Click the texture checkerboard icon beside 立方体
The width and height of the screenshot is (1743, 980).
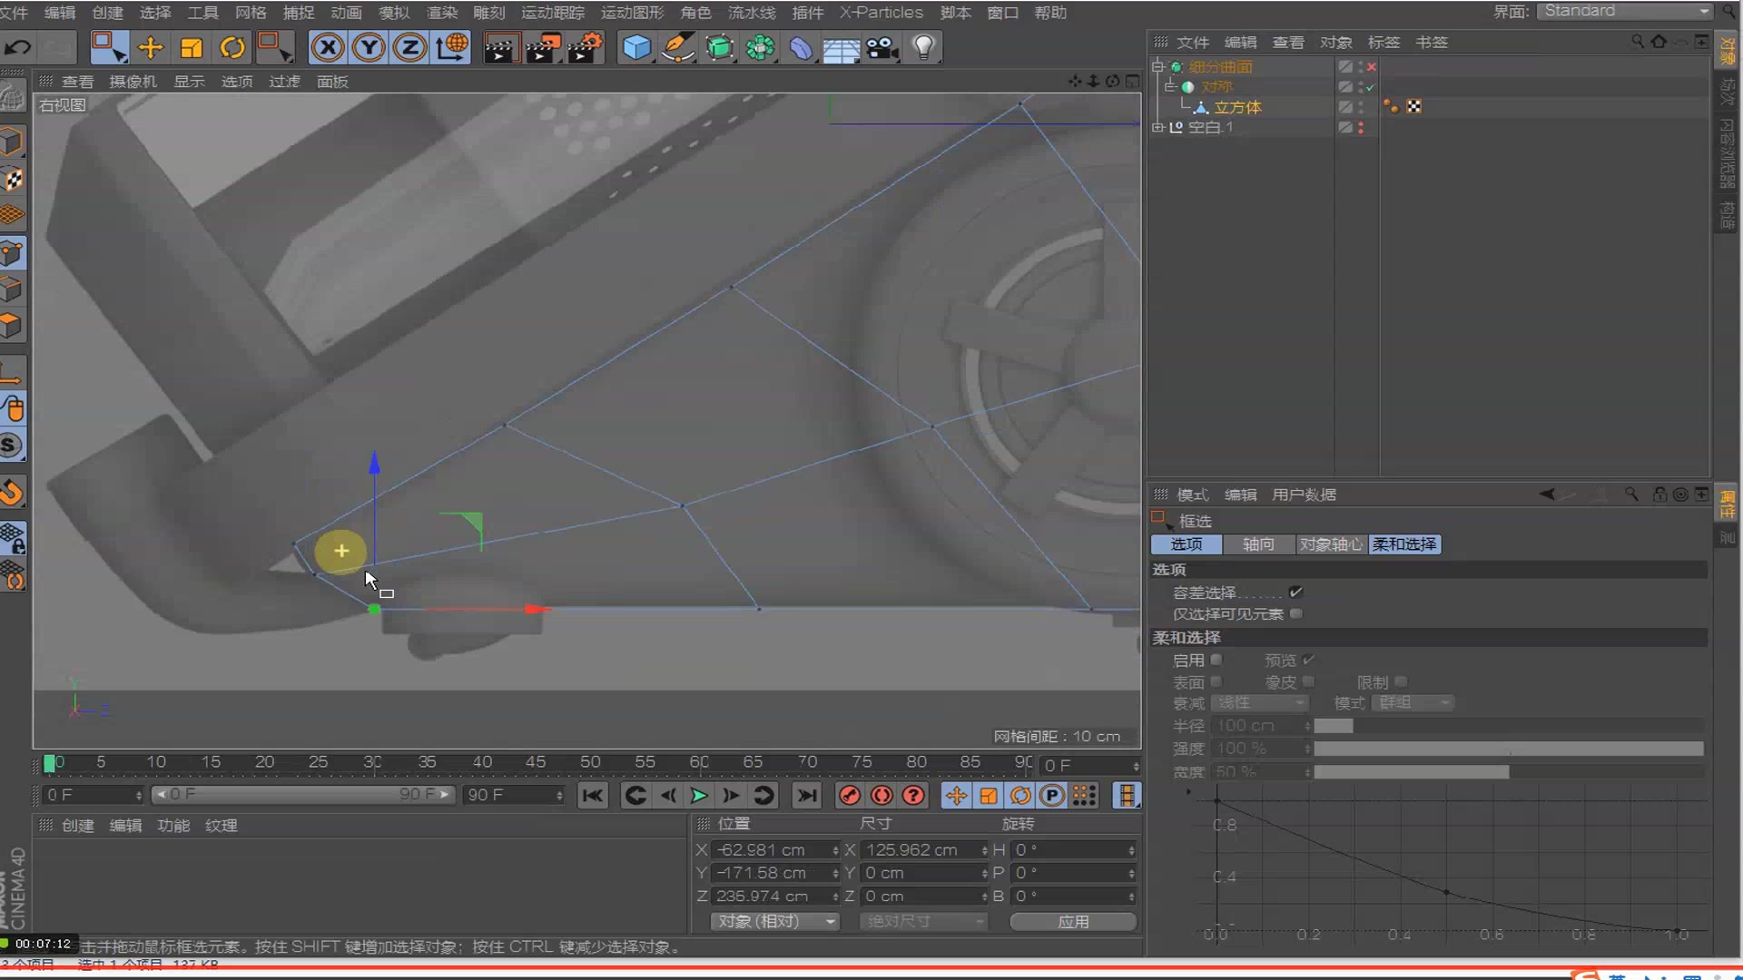(1415, 106)
